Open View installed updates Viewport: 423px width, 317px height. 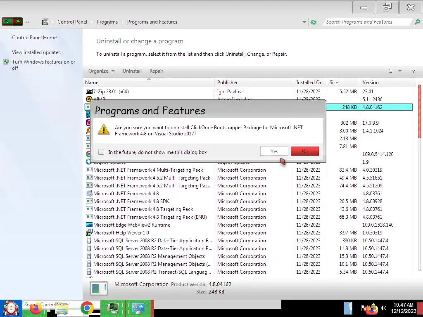(x=36, y=52)
